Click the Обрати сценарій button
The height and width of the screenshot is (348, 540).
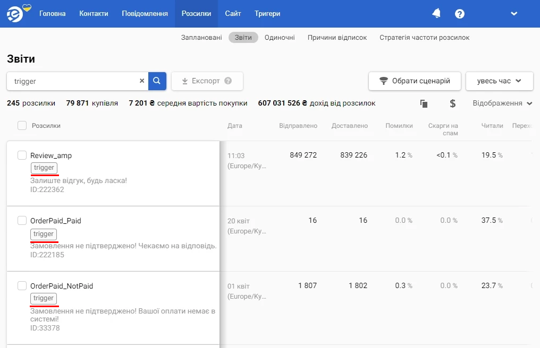(415, 81)
